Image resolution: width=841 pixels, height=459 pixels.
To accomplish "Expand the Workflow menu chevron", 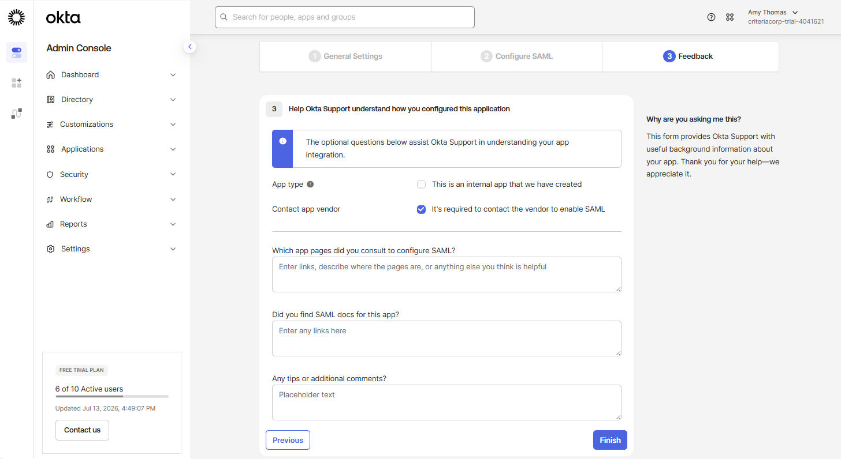I will (173, 200).
